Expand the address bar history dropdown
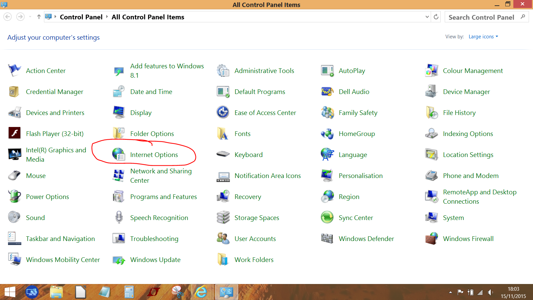This screenshot has height=300, width=533. [427, 17]
